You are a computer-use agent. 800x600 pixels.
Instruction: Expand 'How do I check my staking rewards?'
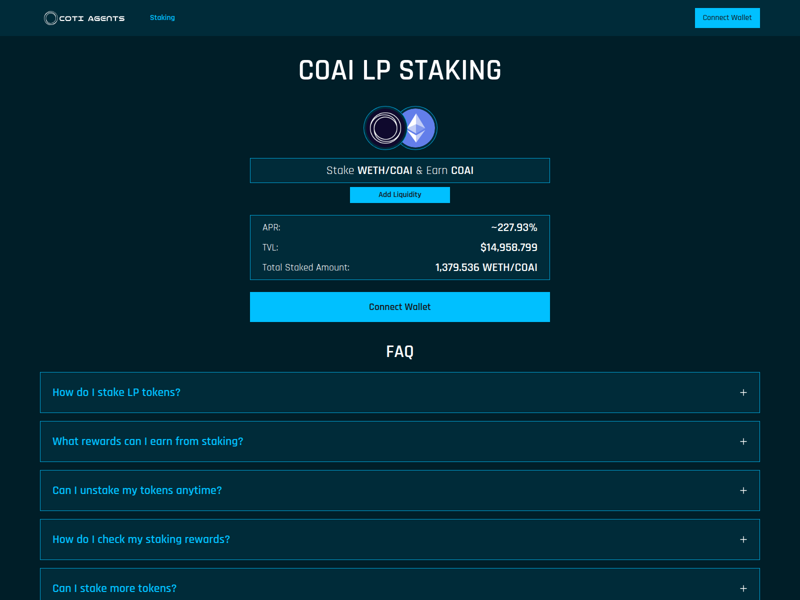[400, 539]
